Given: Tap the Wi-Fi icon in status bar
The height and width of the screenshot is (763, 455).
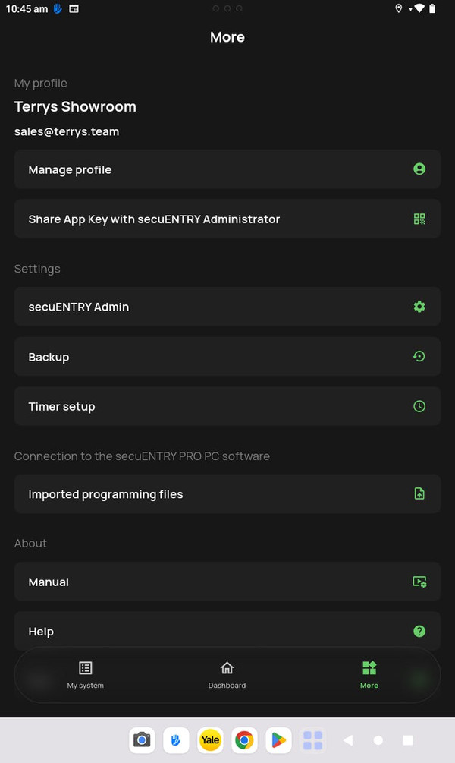Looking at the screenshot, I should (x=419, y=8).
